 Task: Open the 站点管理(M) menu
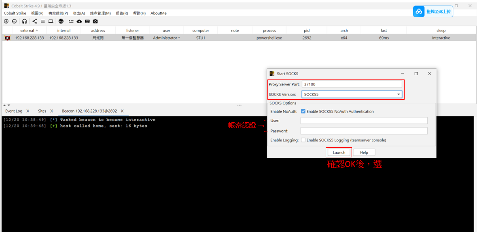(x=100, y=13)
